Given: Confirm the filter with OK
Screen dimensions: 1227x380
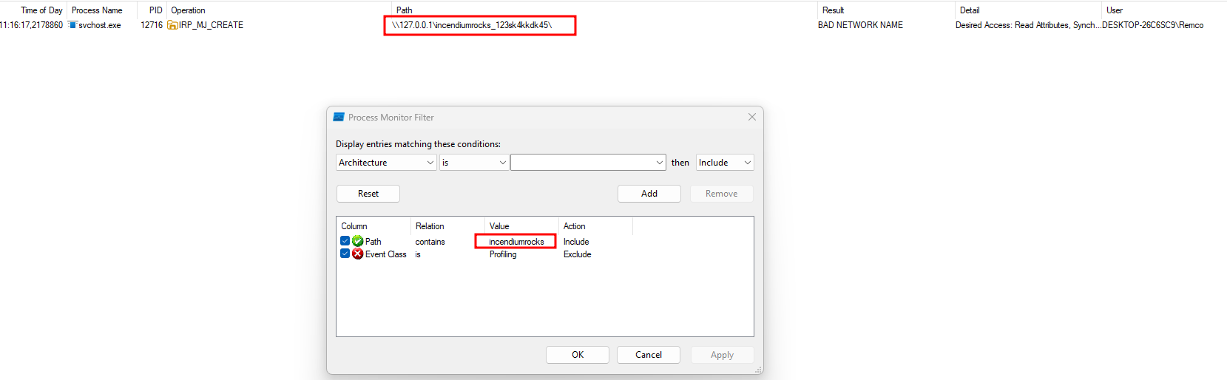Looking at the screenshot, I should tap(577, 355).
